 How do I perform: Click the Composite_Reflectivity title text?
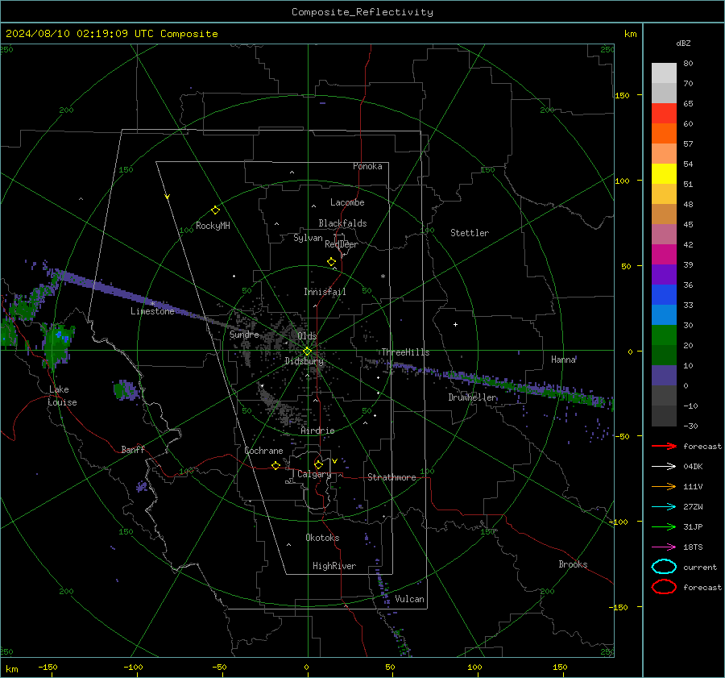pyautogui.click(x=362, y=12)
